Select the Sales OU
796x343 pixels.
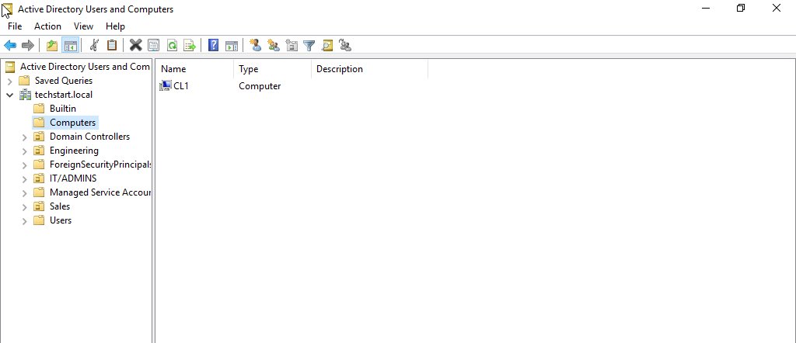click(x=60, y=206)
